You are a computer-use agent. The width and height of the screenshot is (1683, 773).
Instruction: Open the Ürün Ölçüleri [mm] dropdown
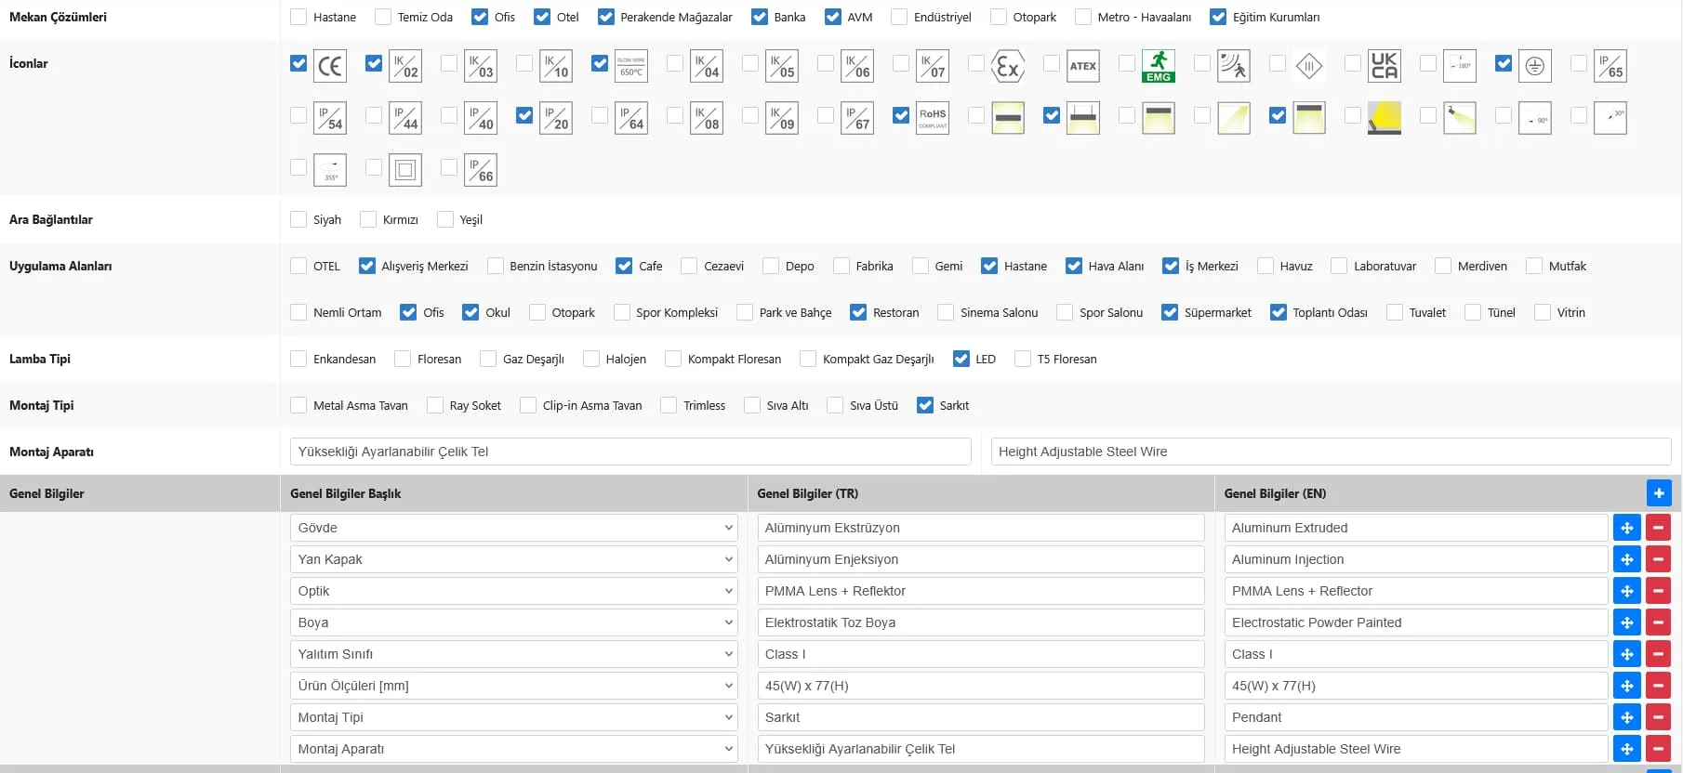pyautogui.click(x=514, y=686)
